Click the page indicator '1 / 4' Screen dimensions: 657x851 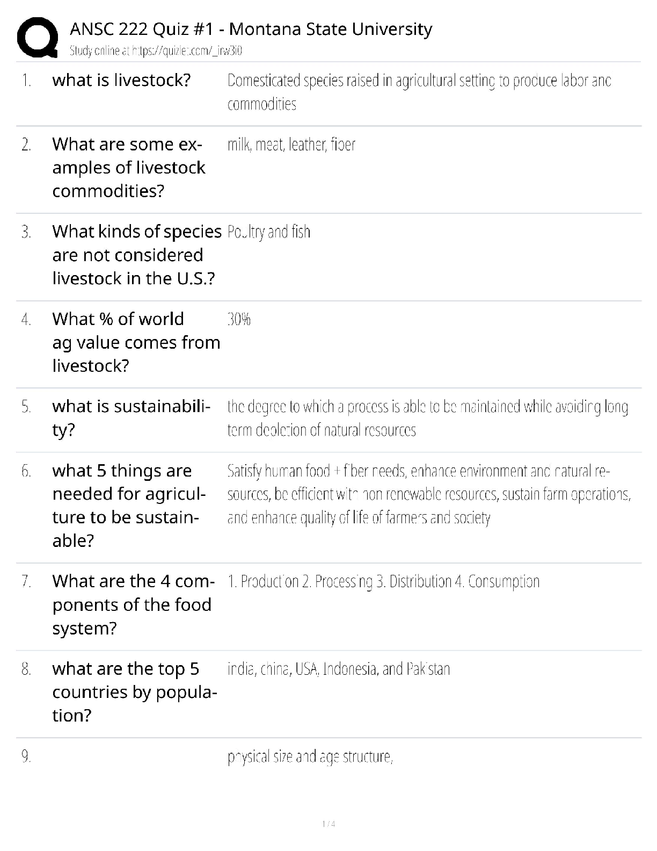[x=328, y=824]
